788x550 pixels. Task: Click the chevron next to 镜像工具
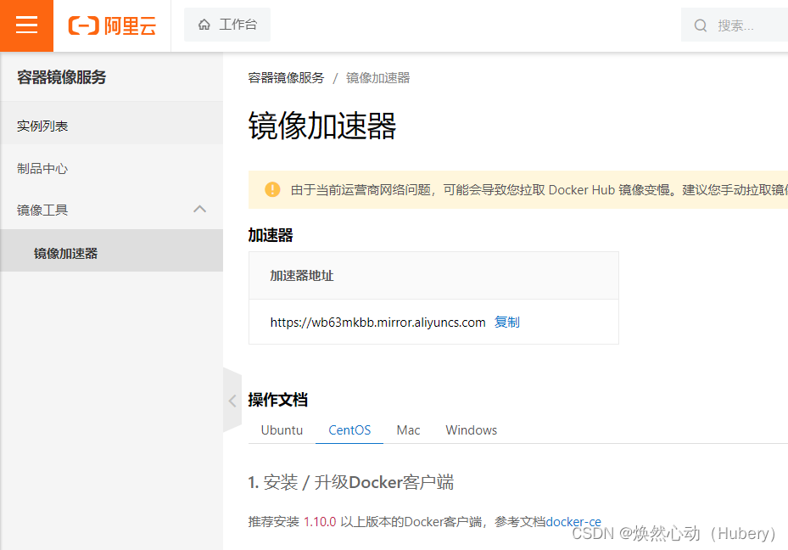click(199, 209)
